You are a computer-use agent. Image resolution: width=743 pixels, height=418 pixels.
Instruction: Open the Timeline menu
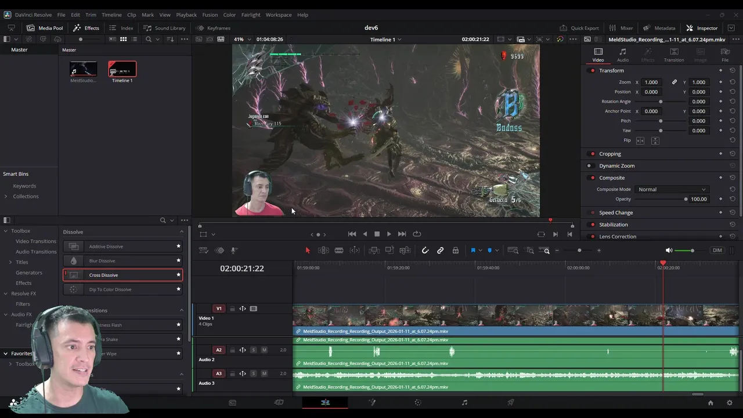(x=111, y=15)
